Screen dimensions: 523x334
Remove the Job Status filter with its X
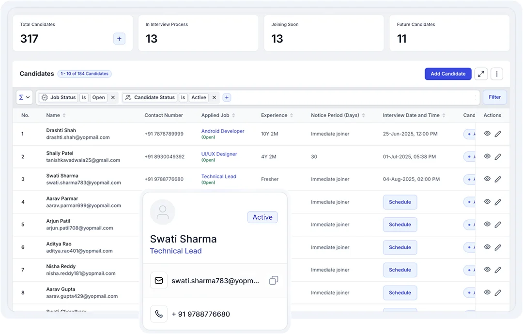tap(113, 97)
